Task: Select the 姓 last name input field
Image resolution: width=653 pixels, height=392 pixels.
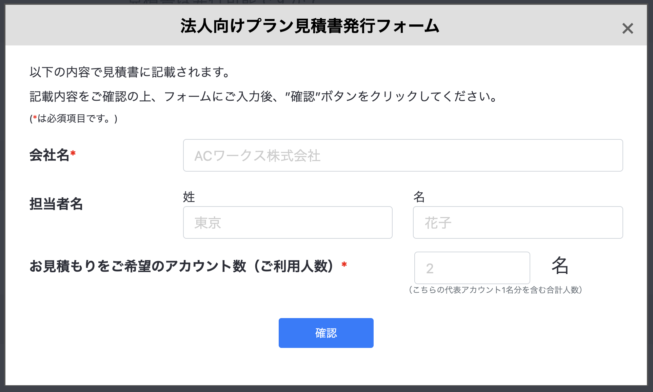Action: pos(288,222)
